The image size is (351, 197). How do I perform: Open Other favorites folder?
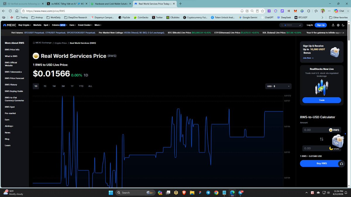[338, 18]
